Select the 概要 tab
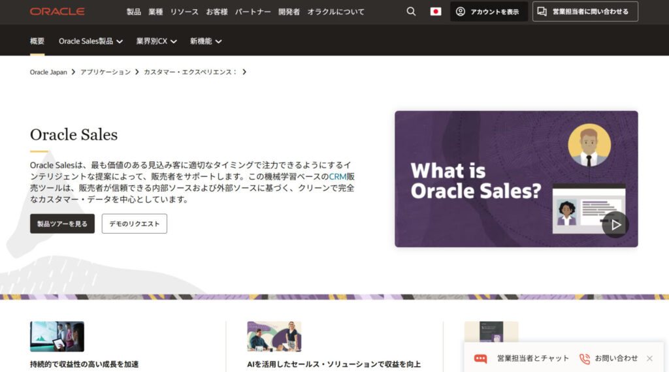Screen dimensions: 669x372 click(37, 41)
